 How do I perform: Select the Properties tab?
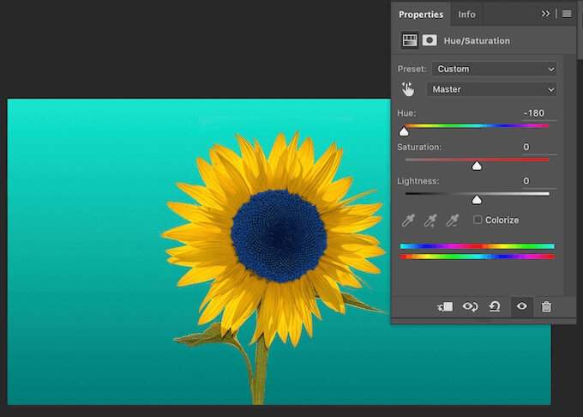coord(421,15)
